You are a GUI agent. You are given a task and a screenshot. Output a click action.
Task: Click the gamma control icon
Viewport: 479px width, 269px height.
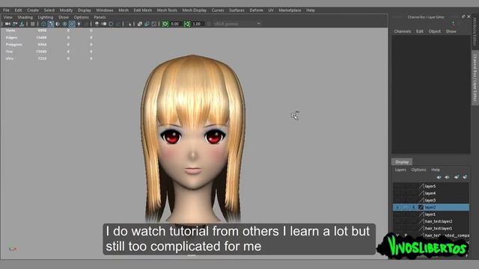[186, 24]
